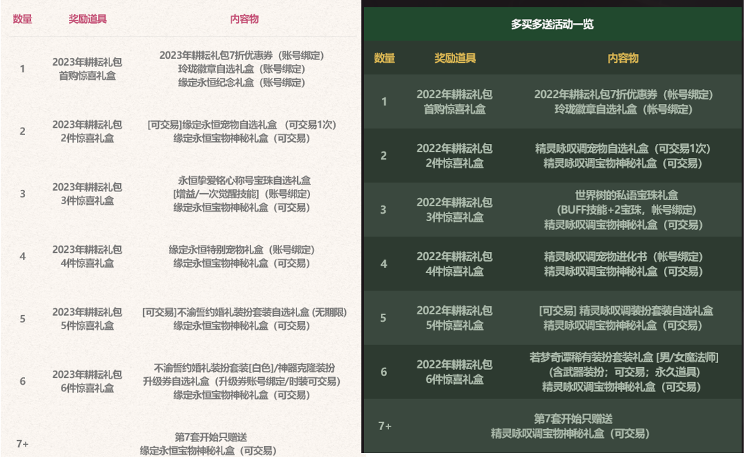Viewport: 745px width, 457px height.
Task: Click the pink 数量 header in left table
Action: [22, 19]
